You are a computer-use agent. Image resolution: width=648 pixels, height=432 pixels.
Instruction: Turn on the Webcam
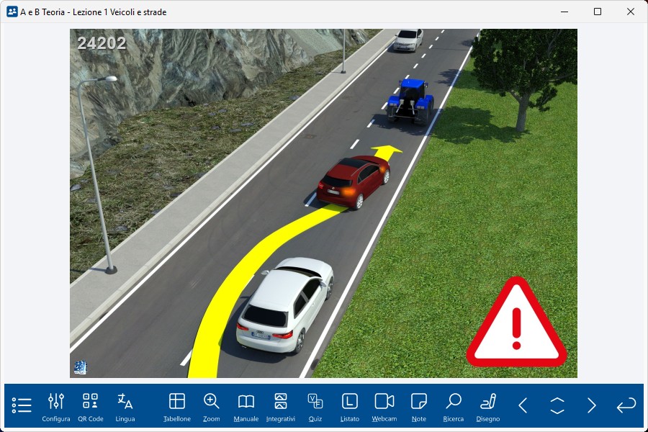pos(384,407)
